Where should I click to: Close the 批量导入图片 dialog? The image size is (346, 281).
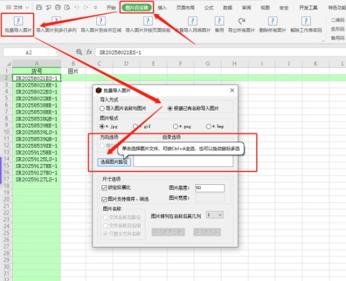point(232,90)
